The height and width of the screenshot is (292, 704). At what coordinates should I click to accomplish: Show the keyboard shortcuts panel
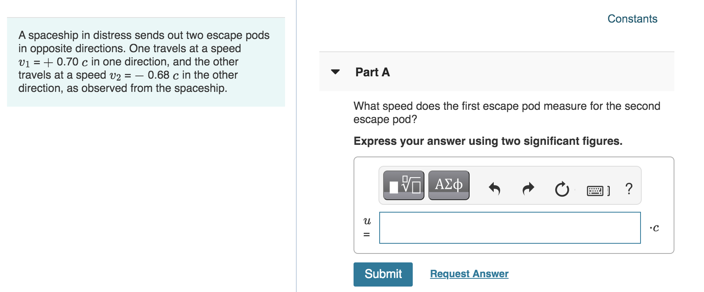coord(598,189)
